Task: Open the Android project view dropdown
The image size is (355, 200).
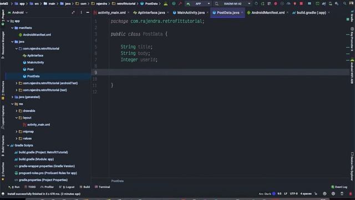Action: [x=18, y=12]
